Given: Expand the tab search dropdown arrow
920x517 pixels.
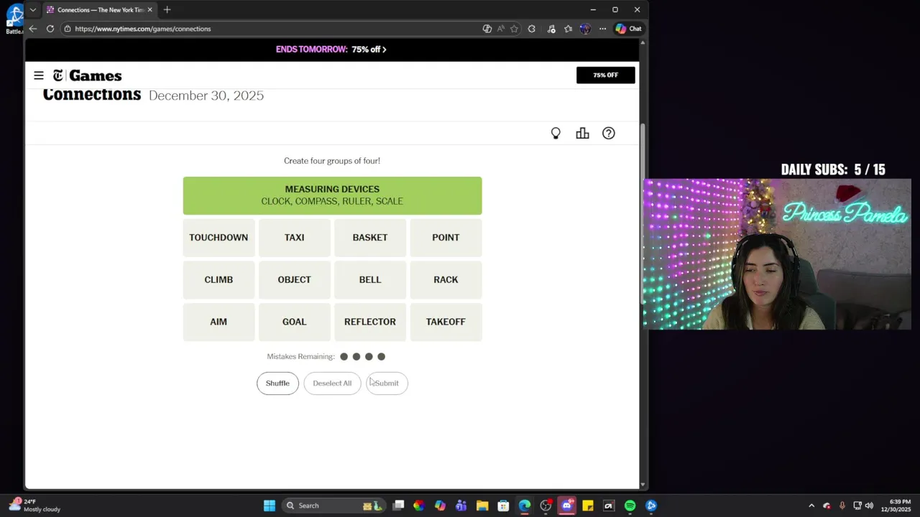Looking at the screenshot, I should click(x=32, y=9).
